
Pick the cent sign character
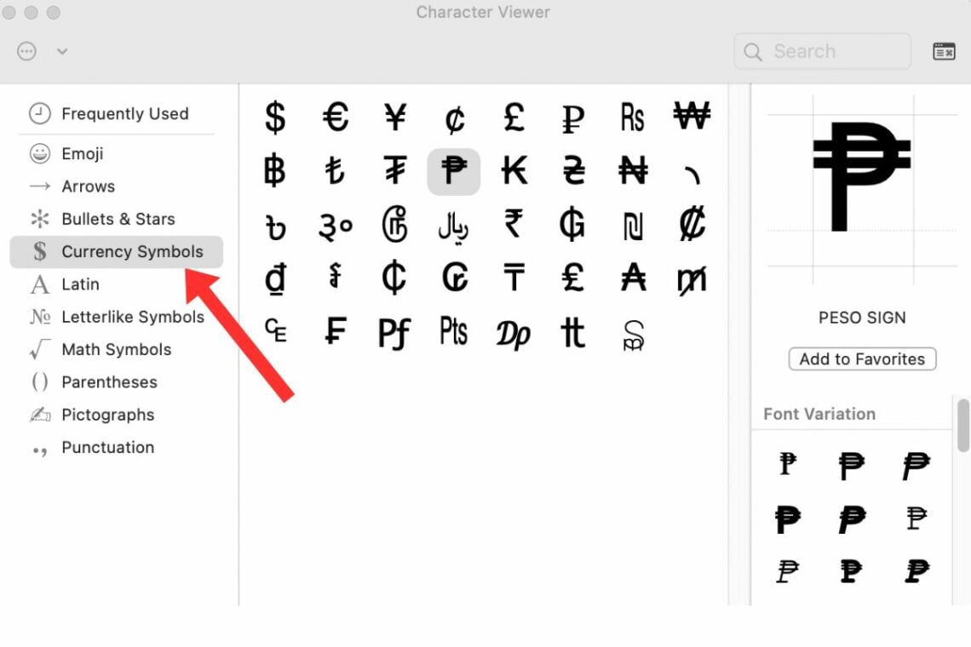point(455,119)
